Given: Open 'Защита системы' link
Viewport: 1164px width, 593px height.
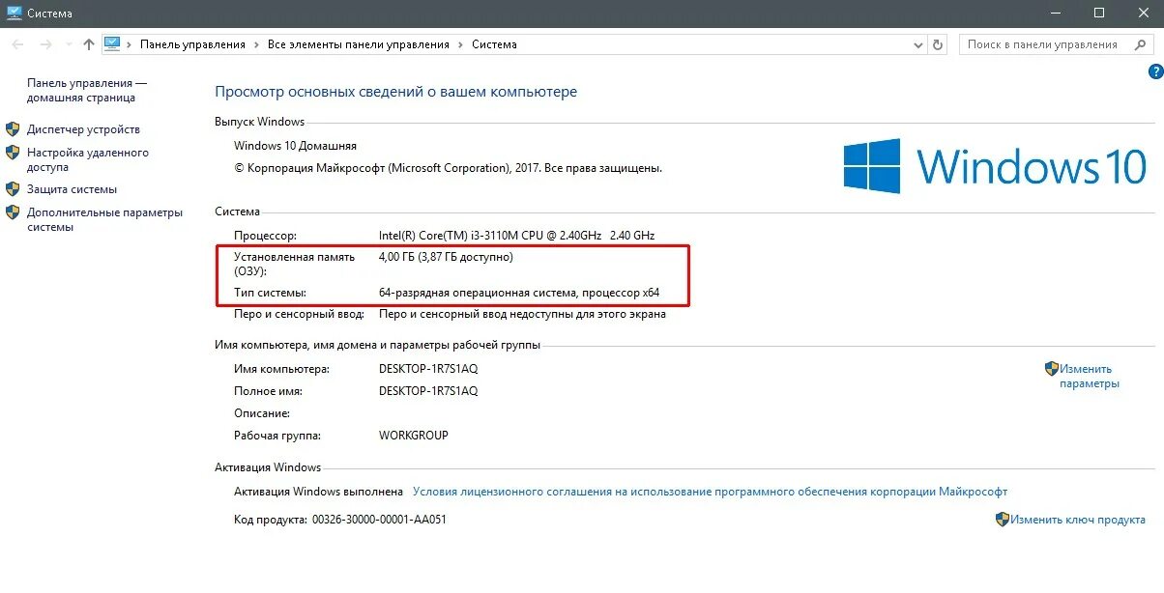Looking at the screenshot, I should [72, 189].
